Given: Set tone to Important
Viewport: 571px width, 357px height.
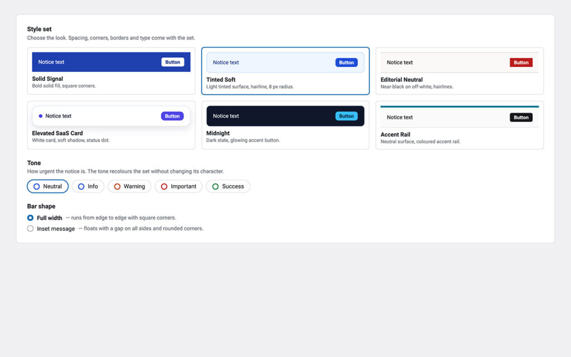Looking at the screenshot, I should (x=178, y=186).
